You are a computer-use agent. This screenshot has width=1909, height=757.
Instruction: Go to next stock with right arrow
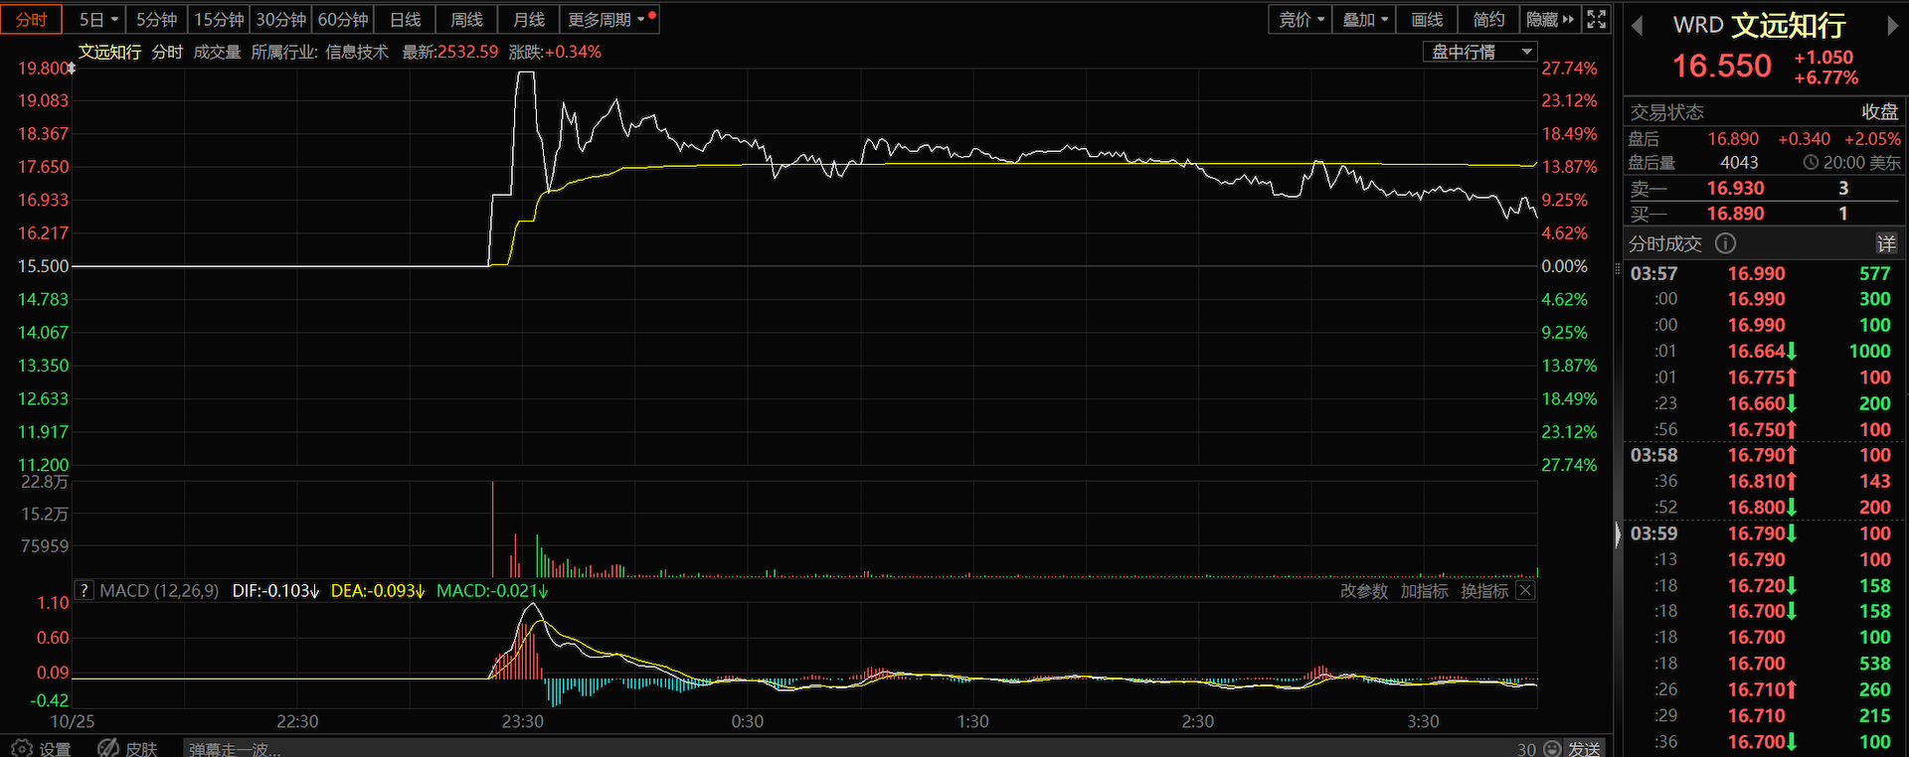coord(1892,26)
